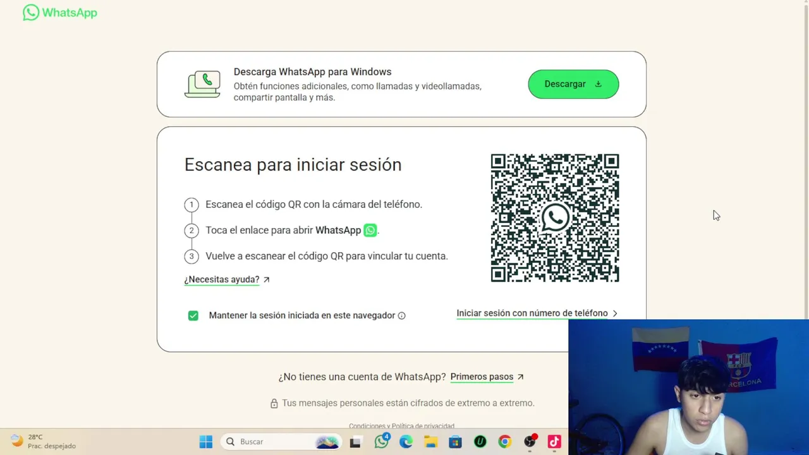Click the webcam overlay video thumbnail
809x455 pixels.
click(x=688, y=387)
